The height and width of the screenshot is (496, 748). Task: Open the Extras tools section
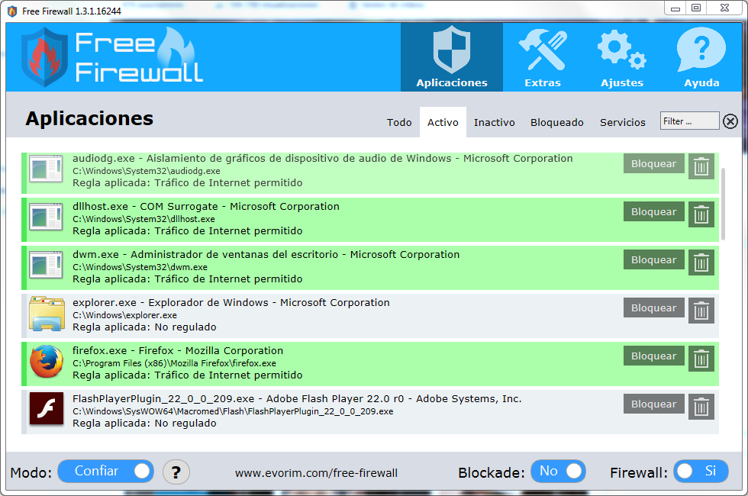point(543,56)
